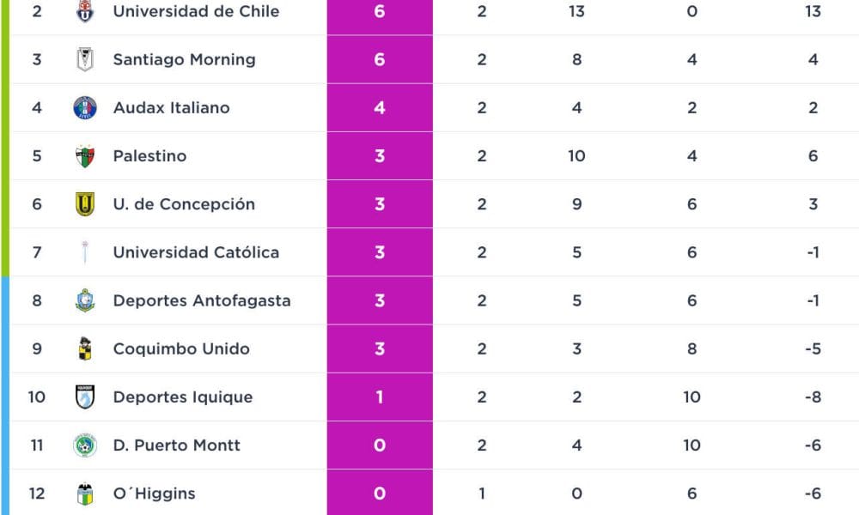Click the Universidad de Chile crest icon
Image resolution: width=859 pixels, height=515 pixels.
85,11
